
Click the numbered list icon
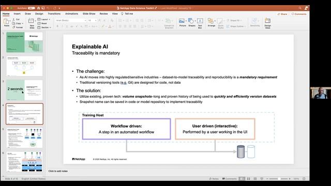point(127,21)
